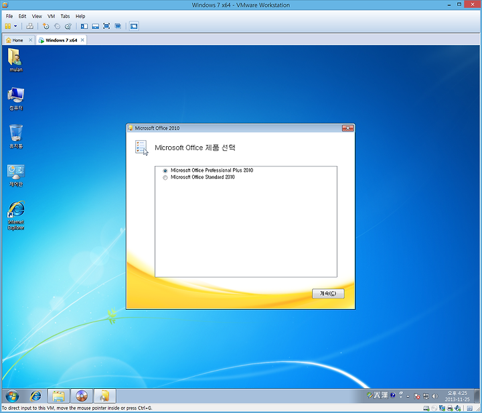The height and width of the screenshot is (413, 482).
Task: Choose Microsoft Office Standard 2010 radio option
Action: pyautogui.click(x=165, y=178)
